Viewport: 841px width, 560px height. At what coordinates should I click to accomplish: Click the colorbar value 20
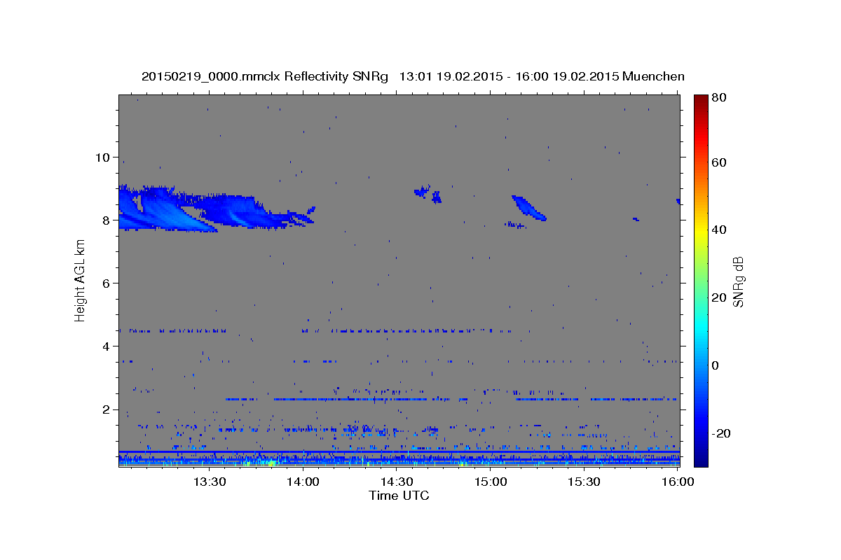click(x=719, y=297)
